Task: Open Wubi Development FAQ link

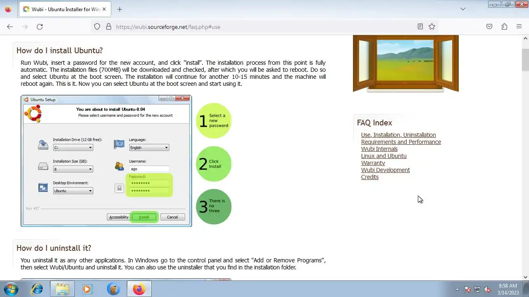Action: point(386,170)
